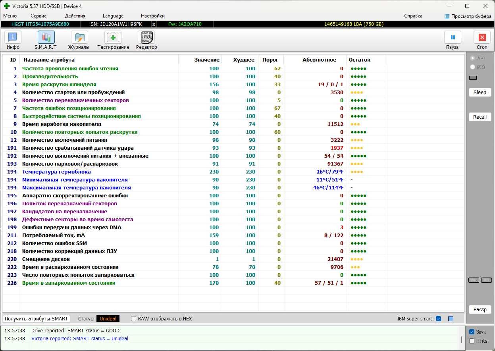Select the API radio button

pyautogui.click(x=472, y=58)
